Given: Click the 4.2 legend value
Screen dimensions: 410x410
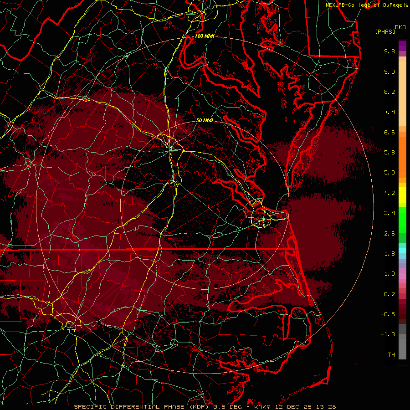Looking at the screenshot, I should pos(389,193).
